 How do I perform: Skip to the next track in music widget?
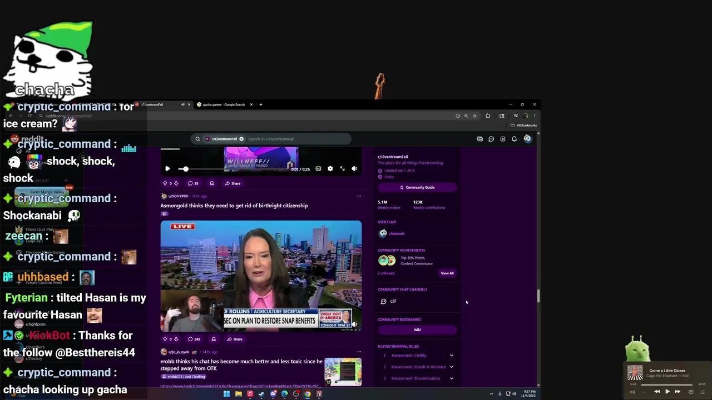[678, 392]
